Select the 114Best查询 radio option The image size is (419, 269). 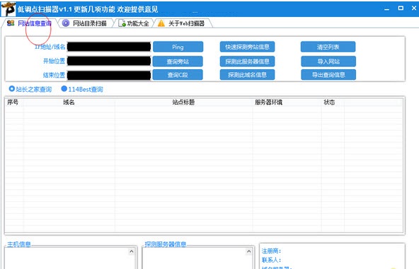tap(82, 89)
